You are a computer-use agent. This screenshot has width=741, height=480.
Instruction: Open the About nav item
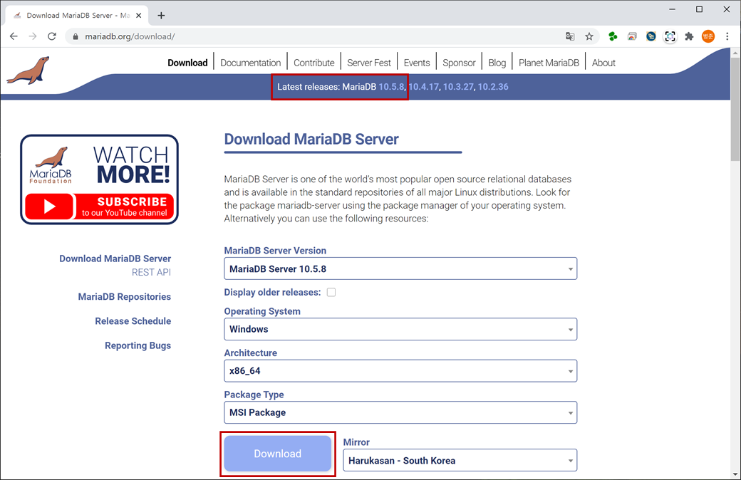pyautogui.click(x=603, y=63)
